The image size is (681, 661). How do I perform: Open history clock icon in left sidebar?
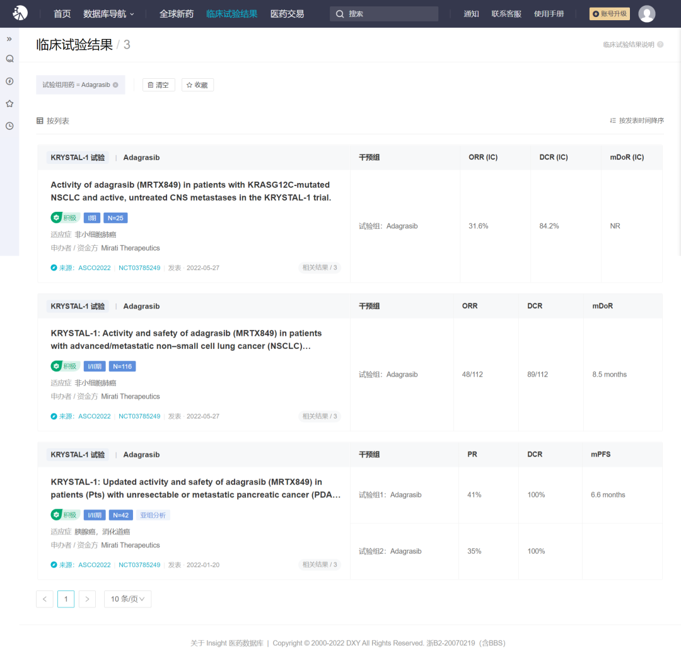tap(9, 126)
